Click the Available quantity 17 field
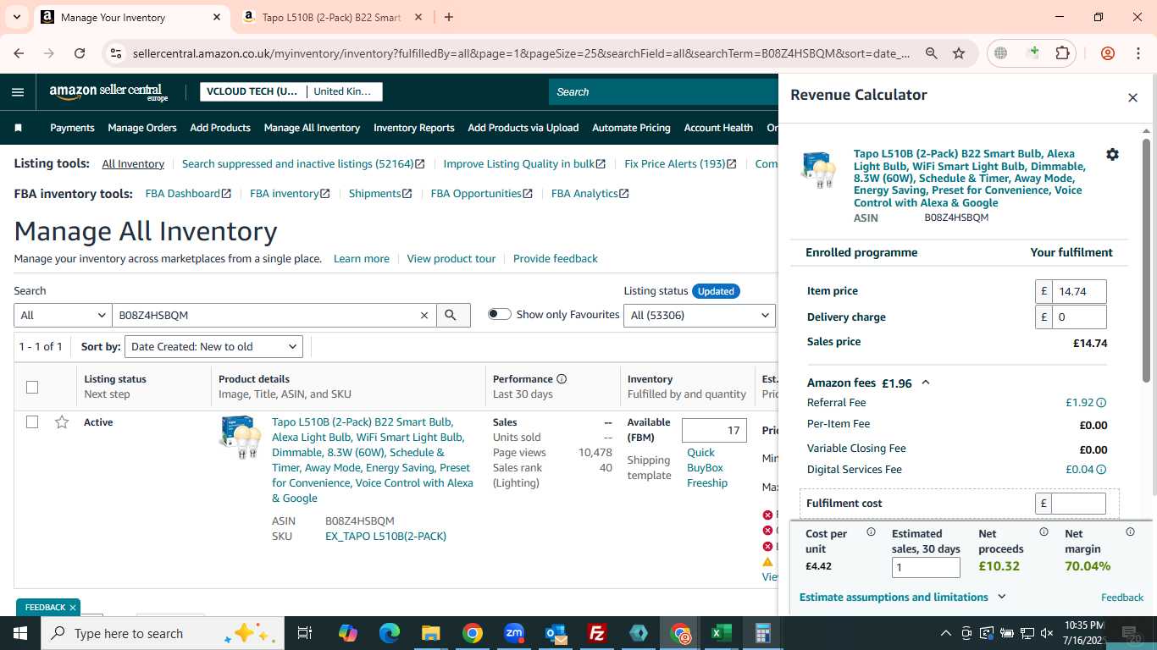 pos(714,430)
